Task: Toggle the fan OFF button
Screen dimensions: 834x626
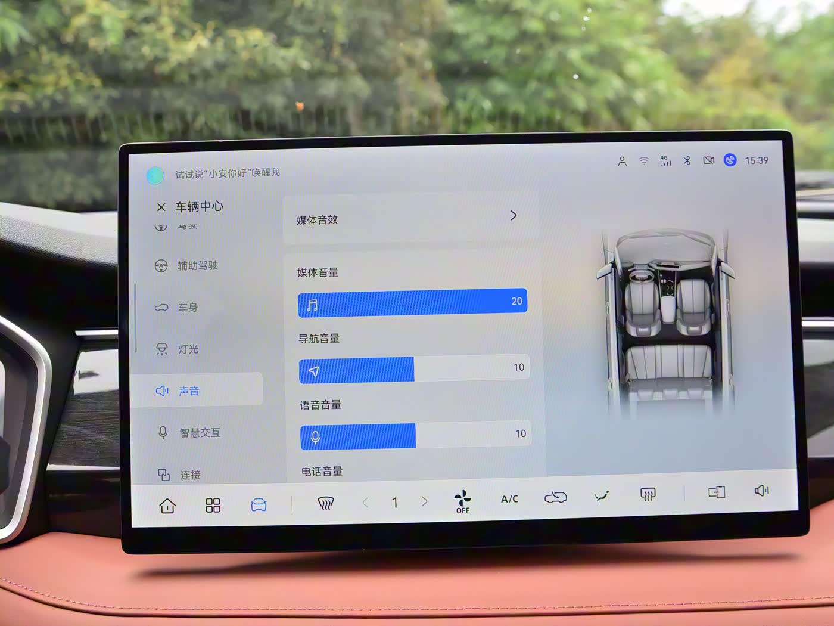Action: point(462,501)
